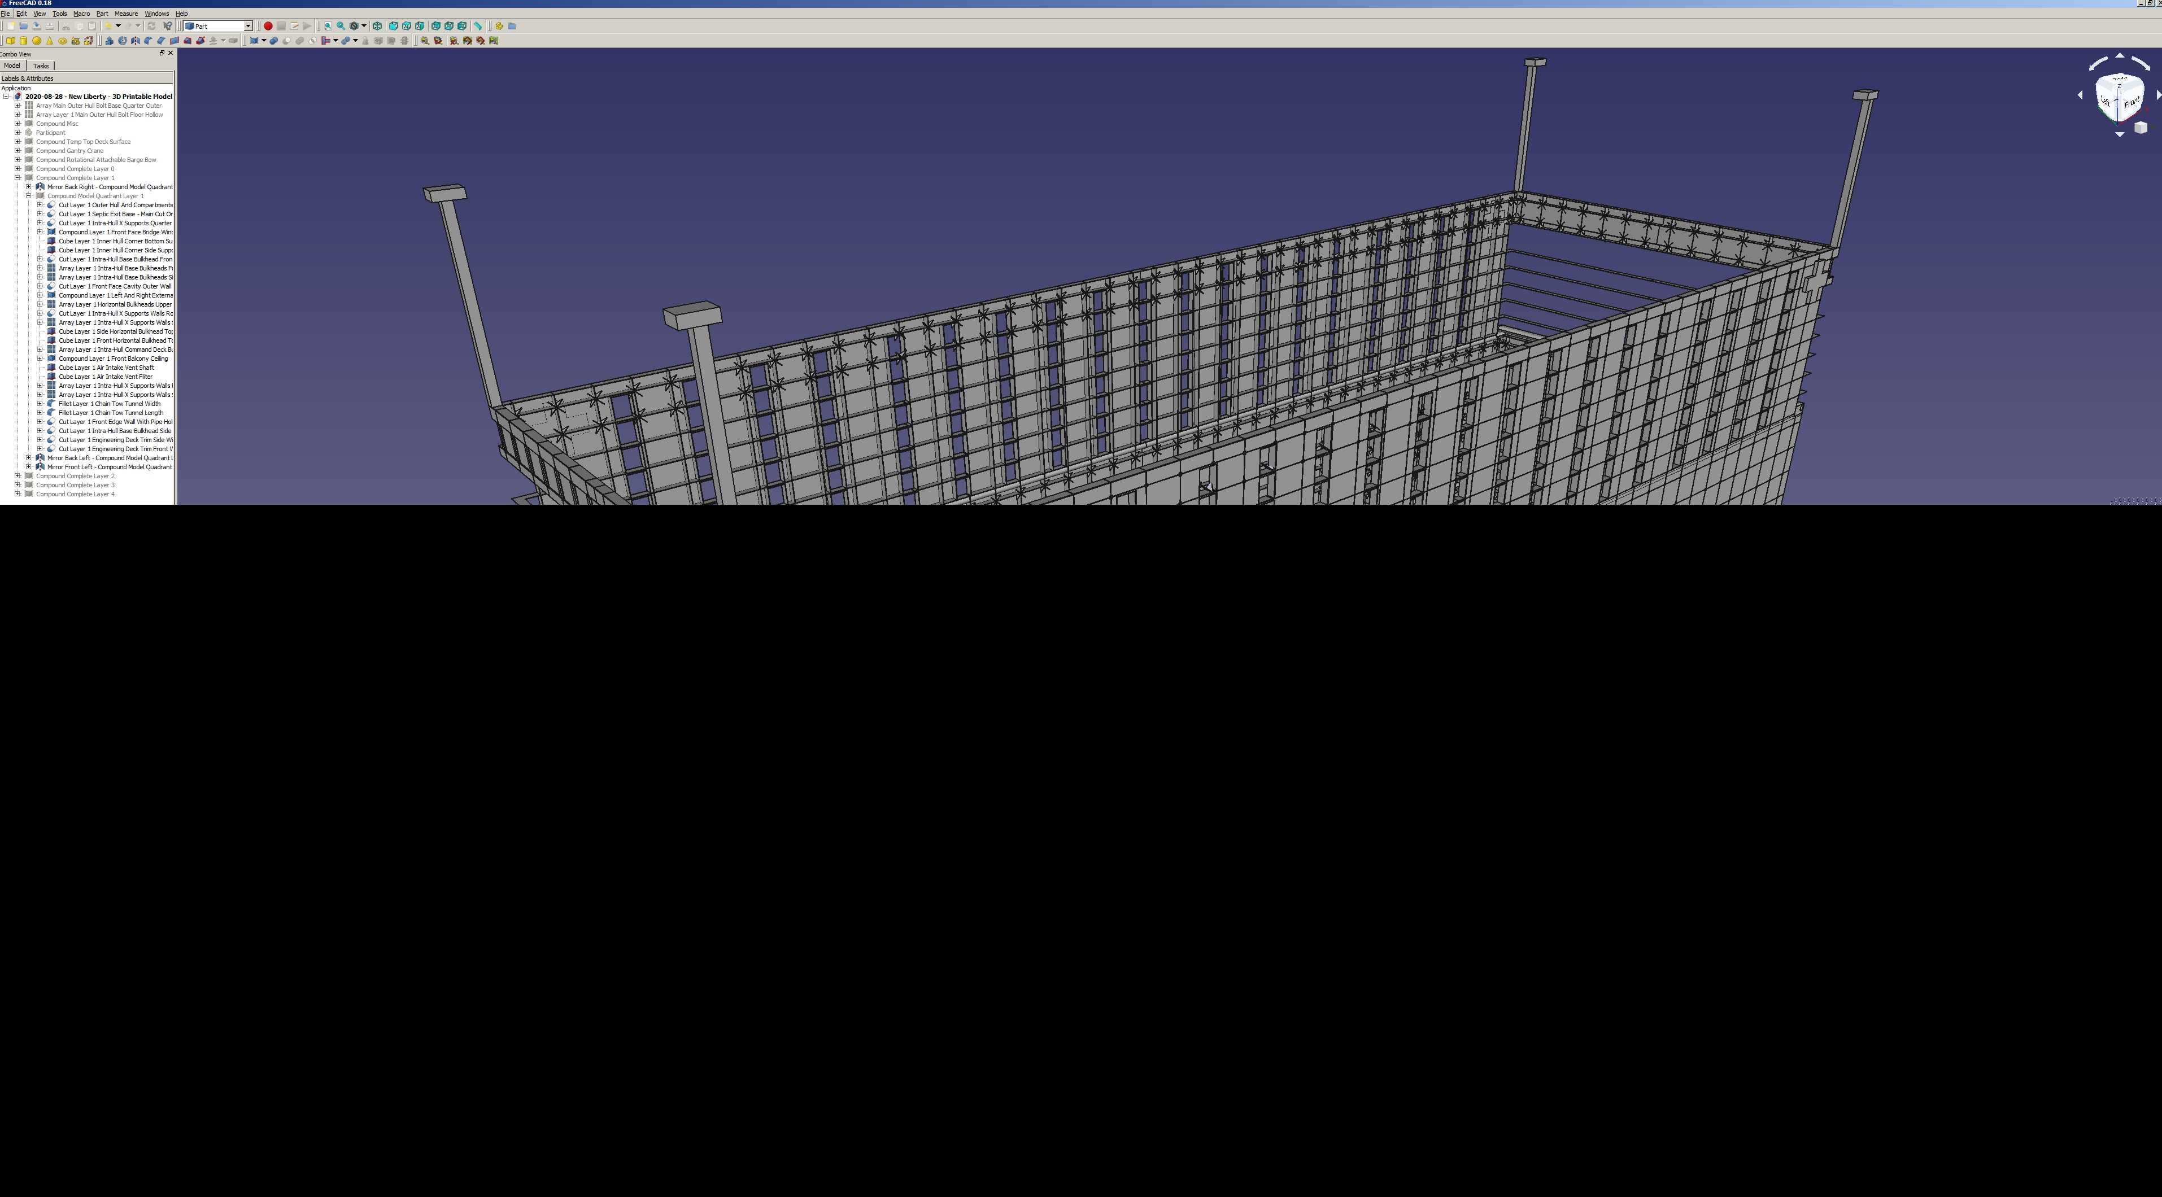2162x1197 pixels.
Task: Click the Open document folder icon
Action: (x=24, y=26)
